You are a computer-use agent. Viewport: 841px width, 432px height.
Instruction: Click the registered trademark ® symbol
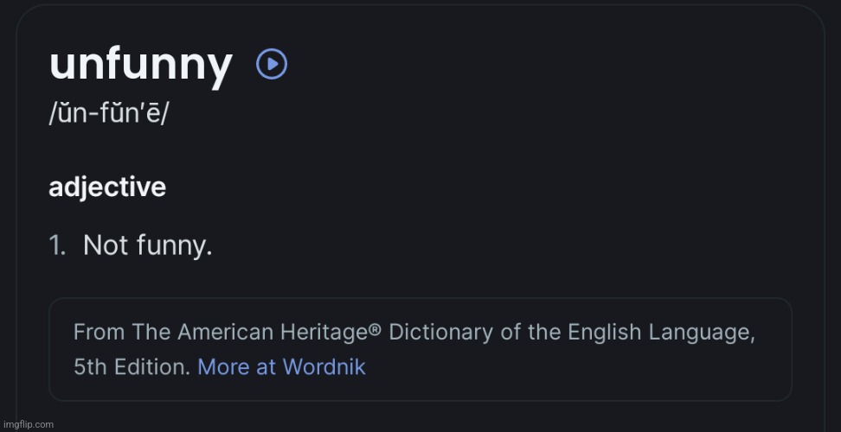point(376,329)
